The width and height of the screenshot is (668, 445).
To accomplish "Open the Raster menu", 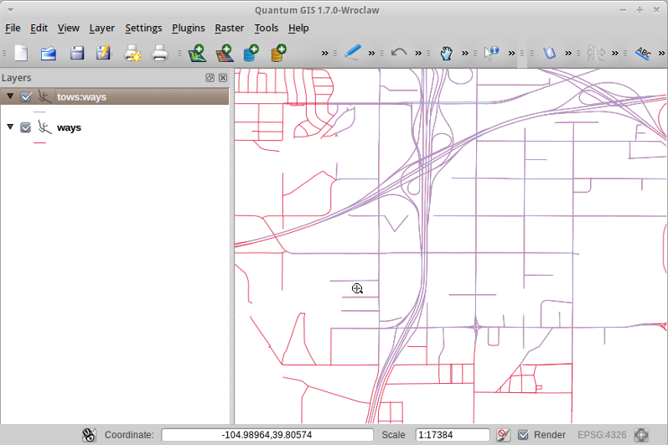I will 229,28.
